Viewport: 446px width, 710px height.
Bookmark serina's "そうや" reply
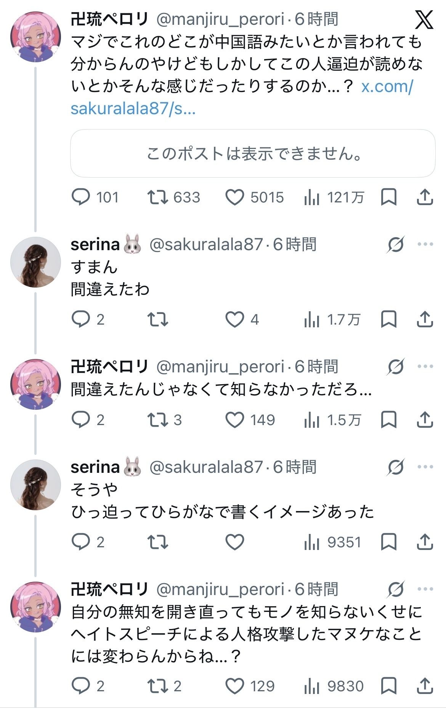388,542
